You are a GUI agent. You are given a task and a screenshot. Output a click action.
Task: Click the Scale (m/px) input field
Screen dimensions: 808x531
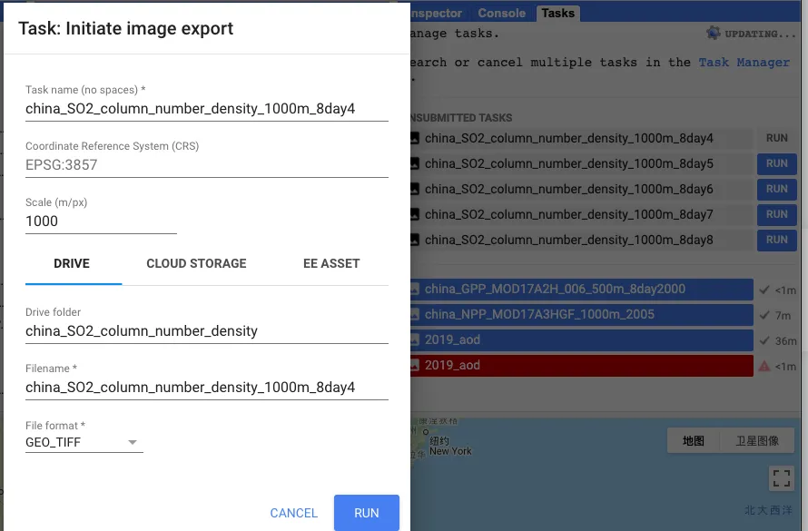tap(100, 221)
